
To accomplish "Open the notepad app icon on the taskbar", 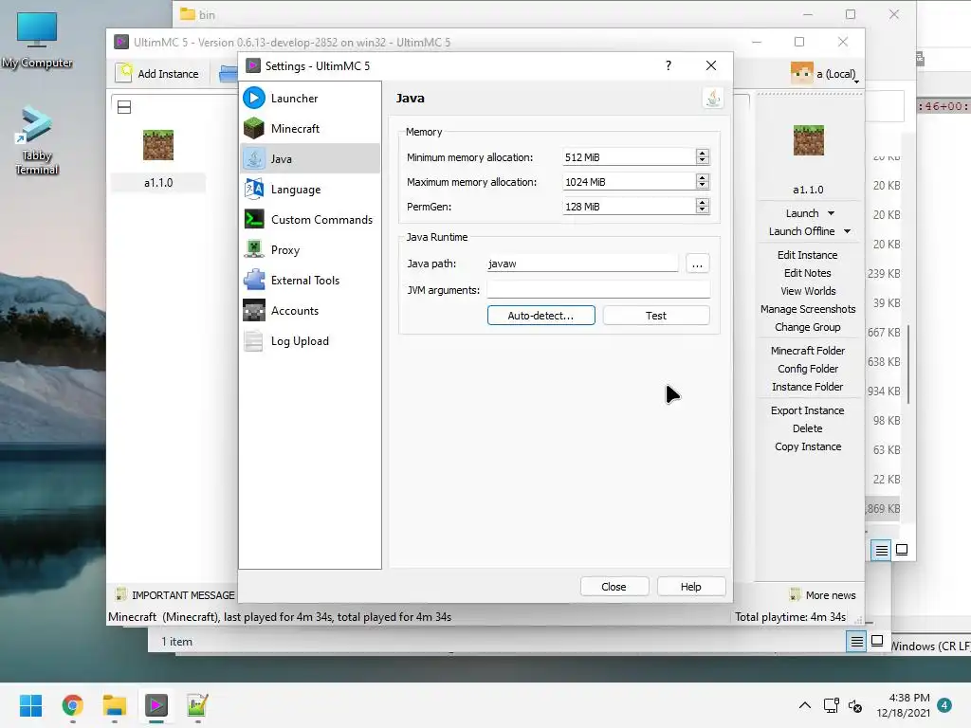I will 197,705.
